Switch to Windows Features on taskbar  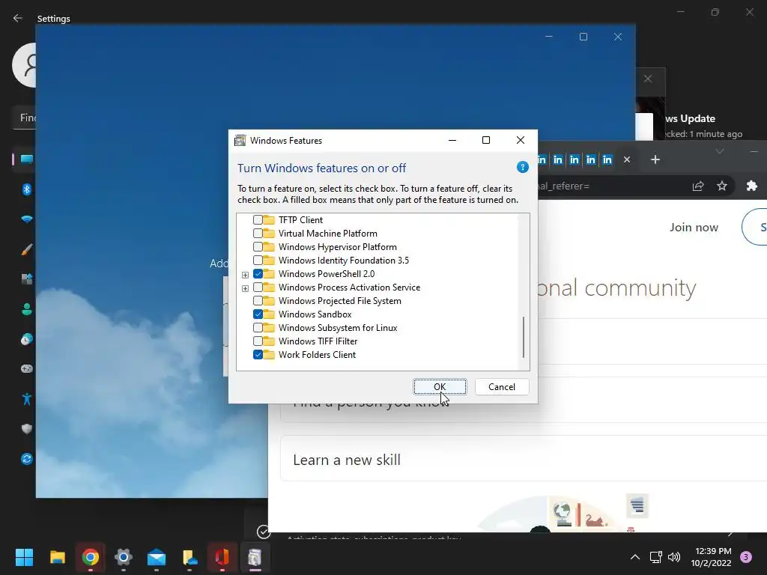(255, 557)
